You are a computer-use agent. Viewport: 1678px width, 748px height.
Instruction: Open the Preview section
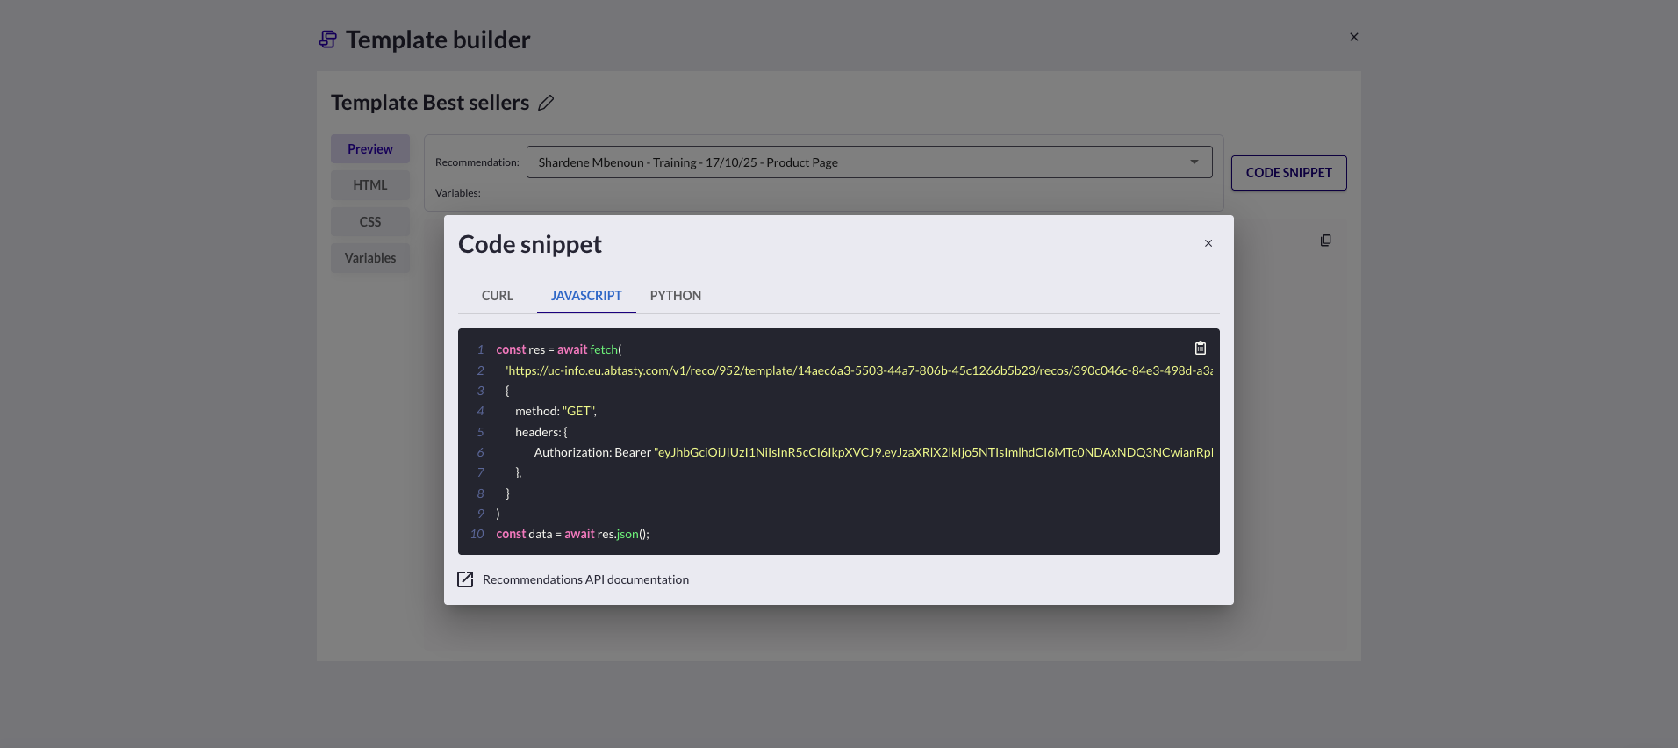[x=369, y=149]
